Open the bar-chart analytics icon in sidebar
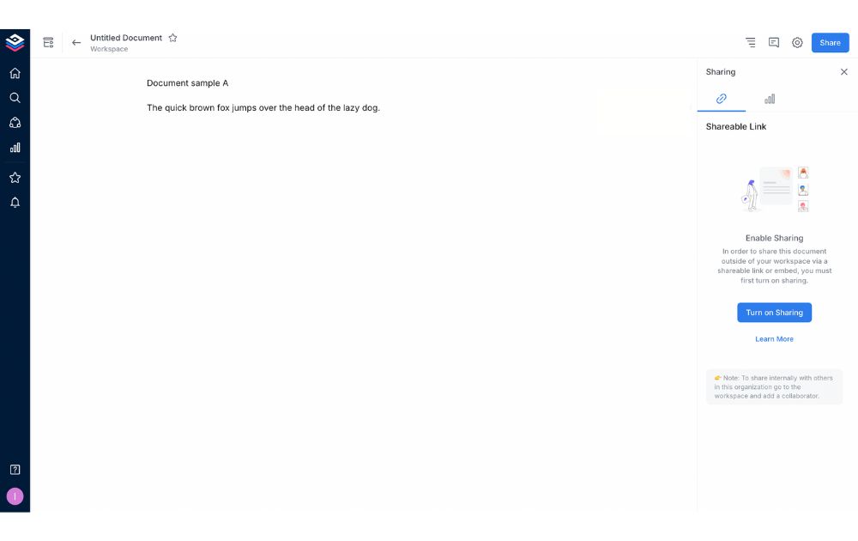858x541 pixels. click(x=15, y=148)
